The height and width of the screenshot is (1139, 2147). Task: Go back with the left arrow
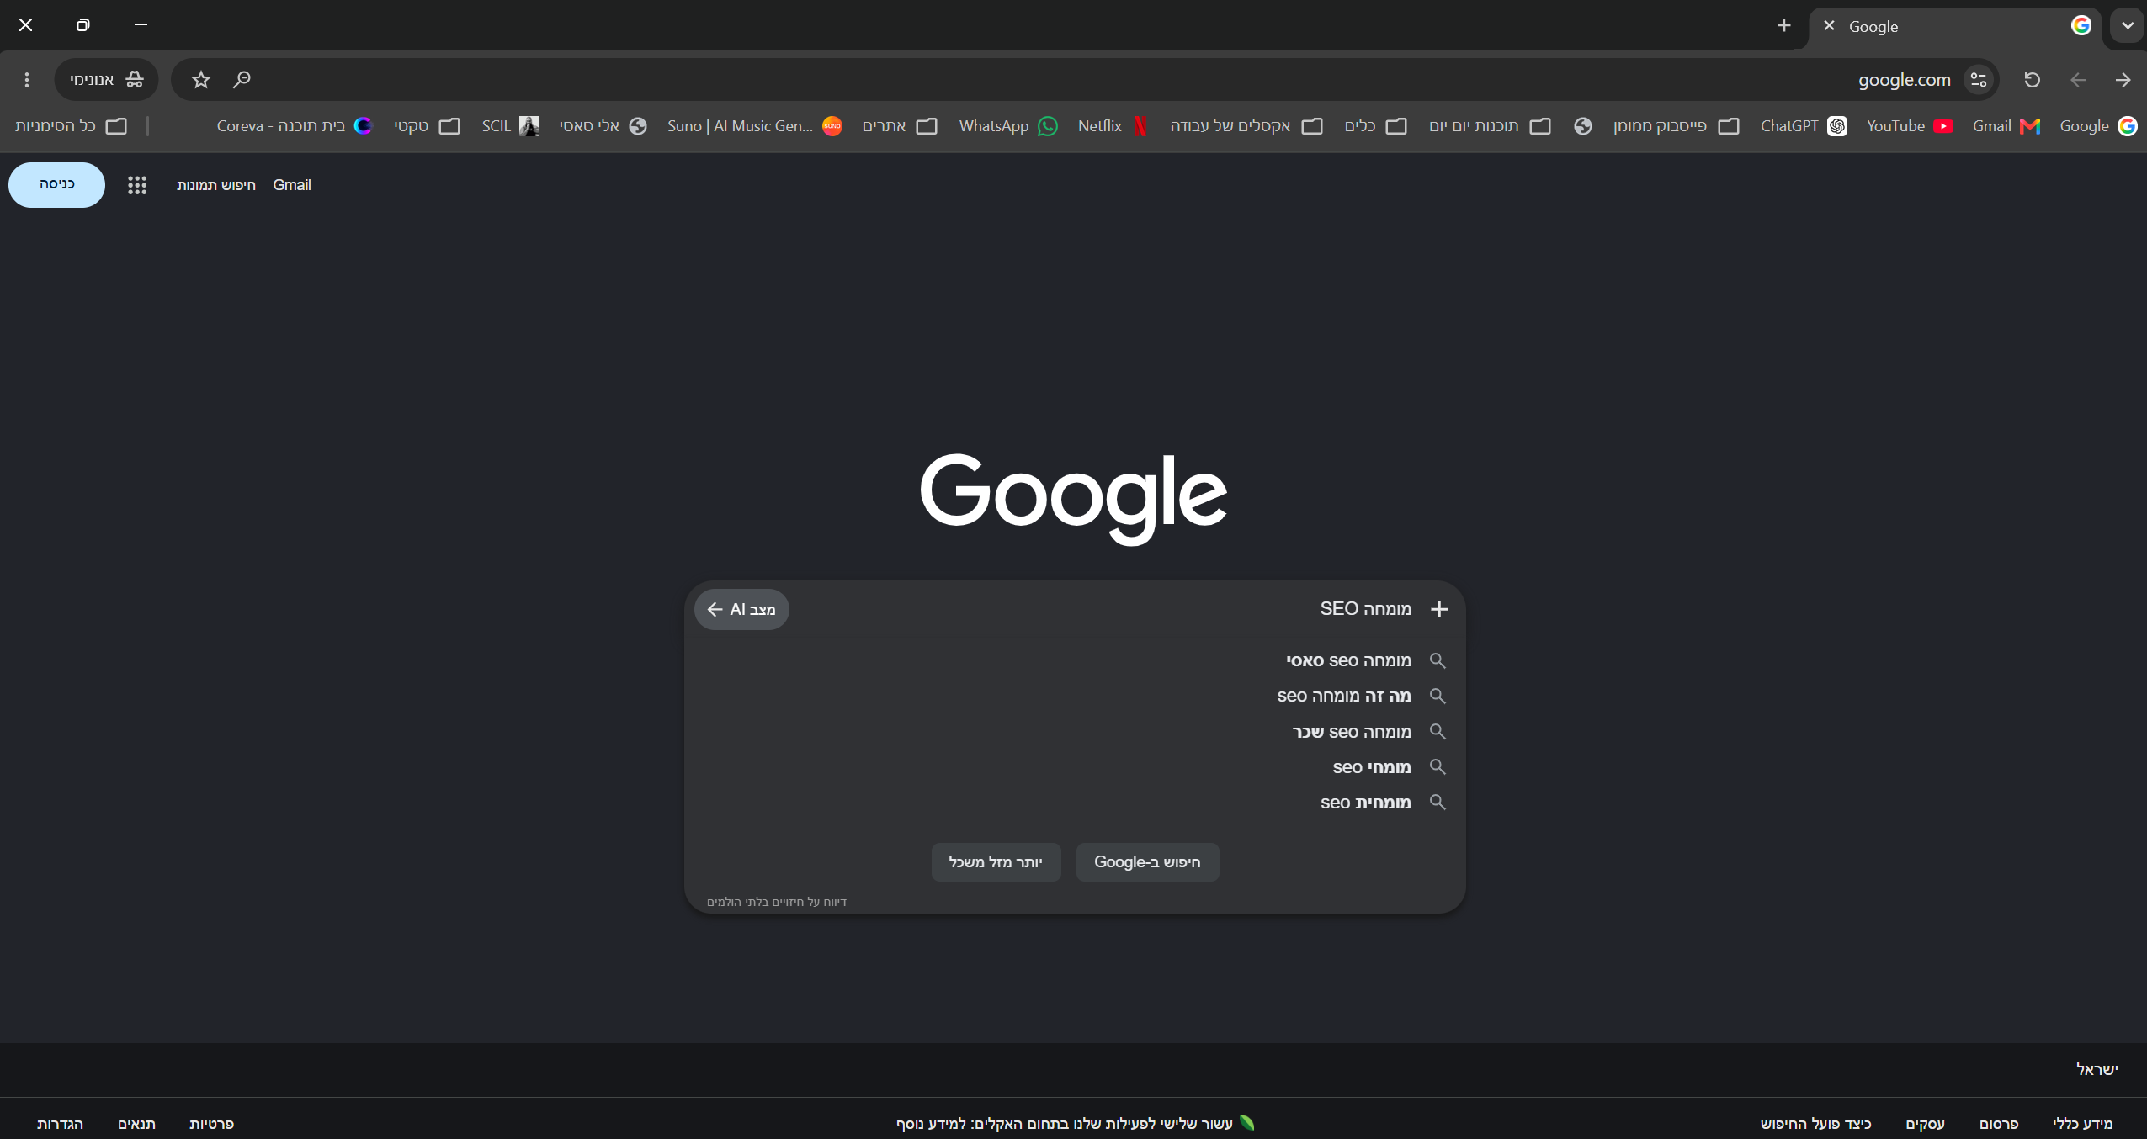(x=2077, y=80)
